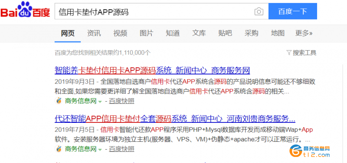This screenshot has width=347, height=163.
Task: Open 百度快照 for the second result
Action: click(121, 149)
